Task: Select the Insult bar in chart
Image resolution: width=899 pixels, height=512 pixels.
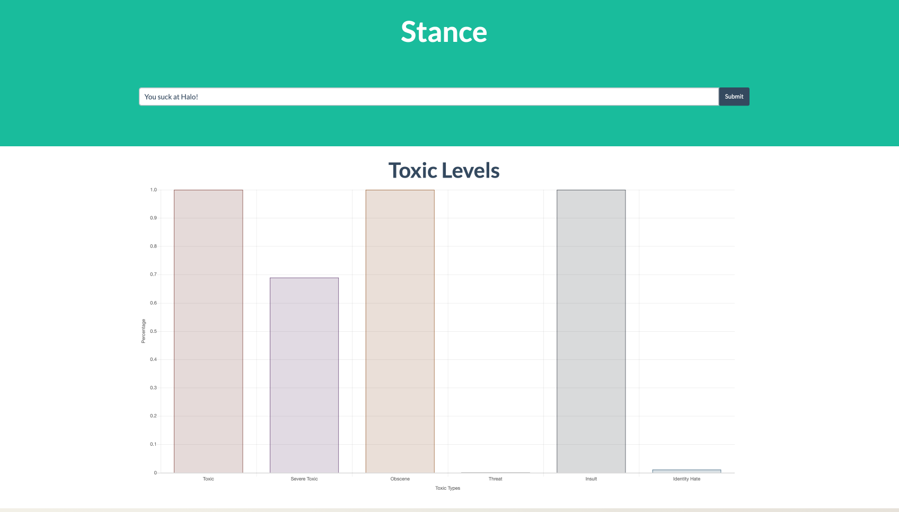Action: pyautogui.click(x=591, y=331)
